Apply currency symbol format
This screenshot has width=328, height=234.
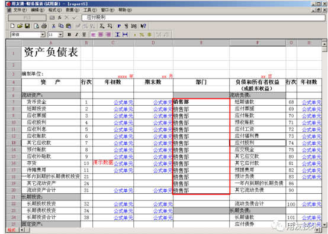(x=149, y=35)
